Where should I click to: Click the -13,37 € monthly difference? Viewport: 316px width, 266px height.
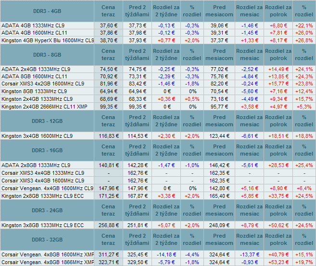pyautogui.click(x=250, y=254)
